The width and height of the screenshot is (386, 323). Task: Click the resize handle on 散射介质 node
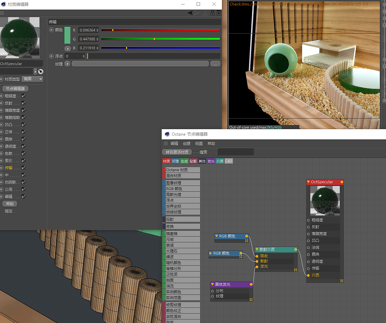295,270
